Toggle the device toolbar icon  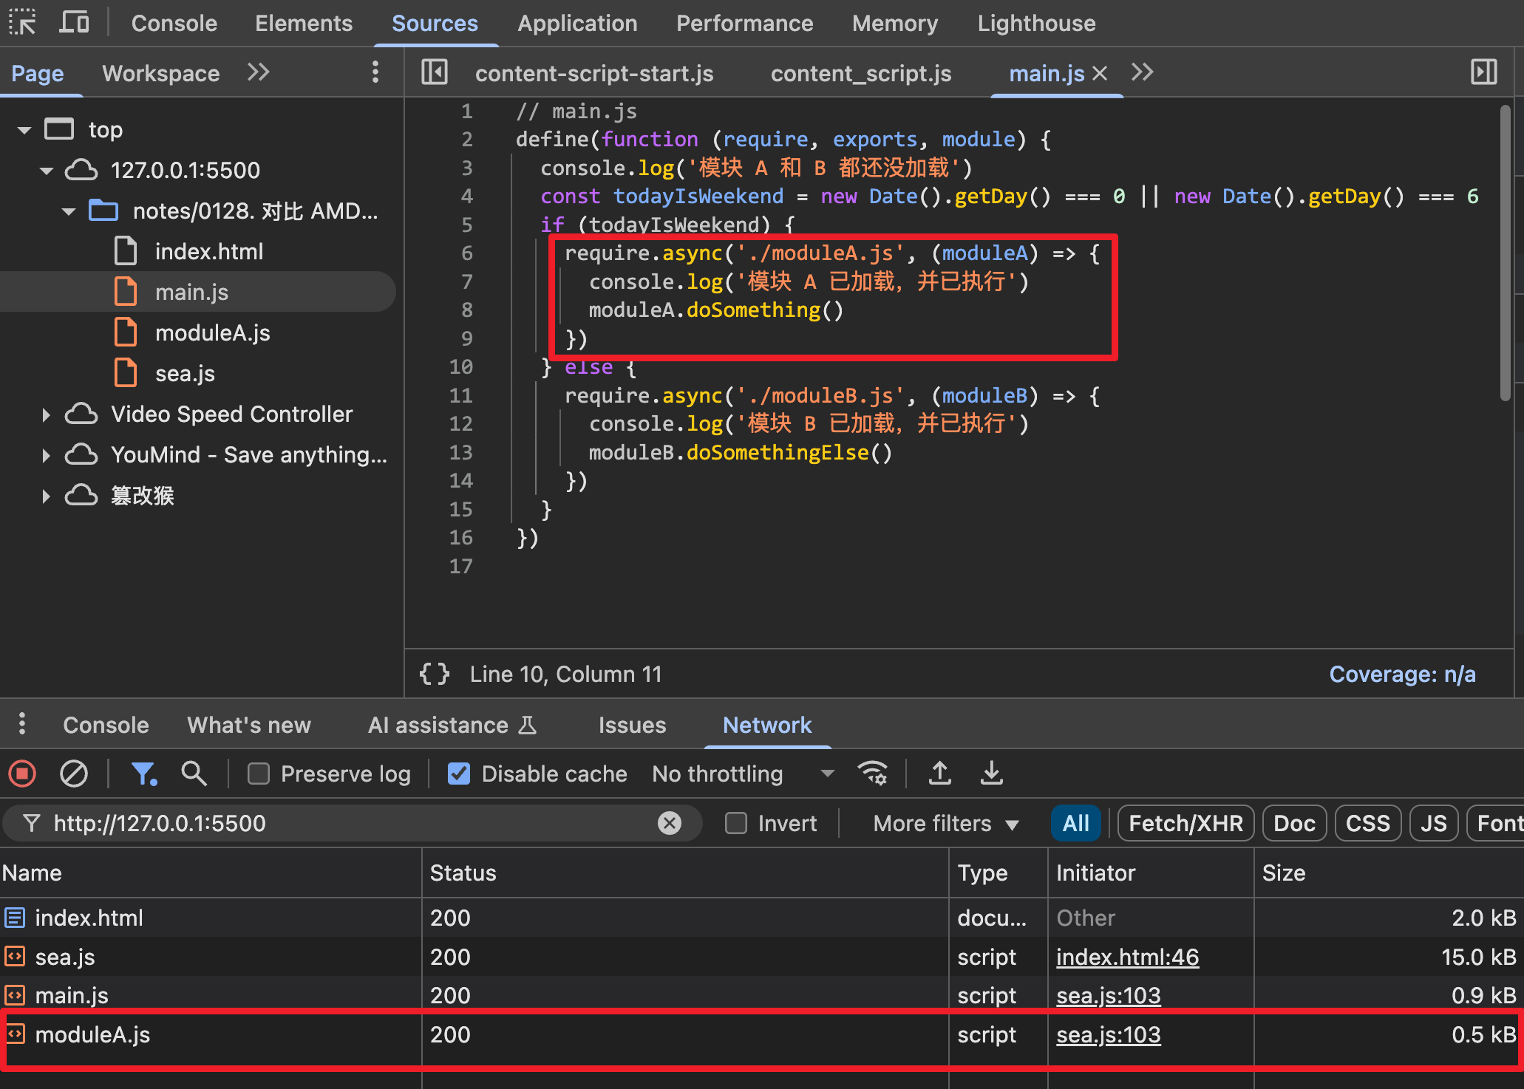pos(74,23)
